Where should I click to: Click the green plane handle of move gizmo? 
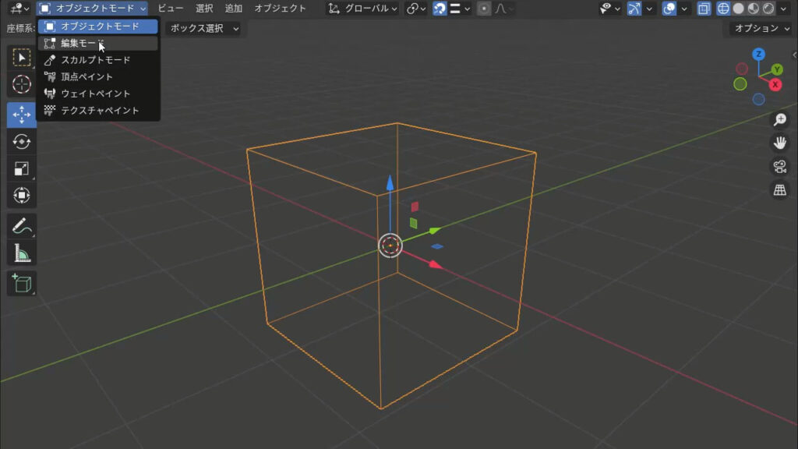tap(413, 223)
